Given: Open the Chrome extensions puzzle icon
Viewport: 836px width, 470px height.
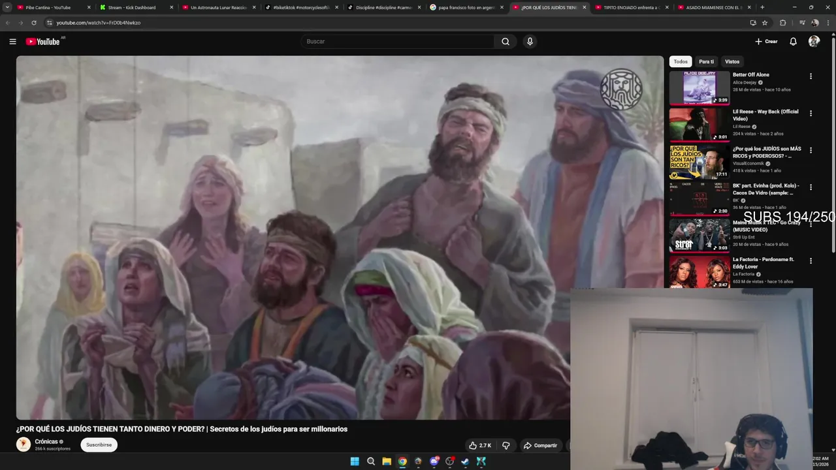Looking at the screenshot, I should tap(783, 22).
